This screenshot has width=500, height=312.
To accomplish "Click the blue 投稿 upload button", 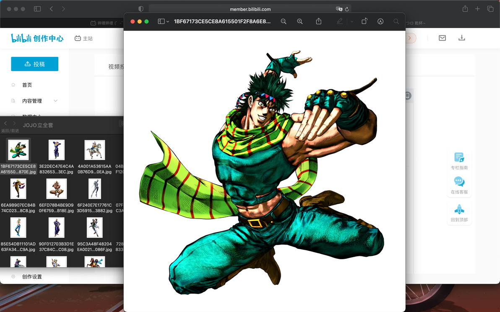I will pos(35,64).
